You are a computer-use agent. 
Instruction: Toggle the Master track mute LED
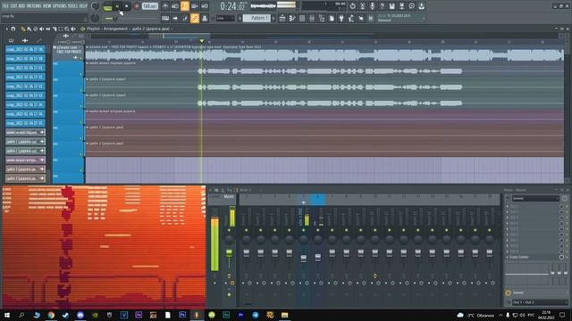(x=229, y=230)
